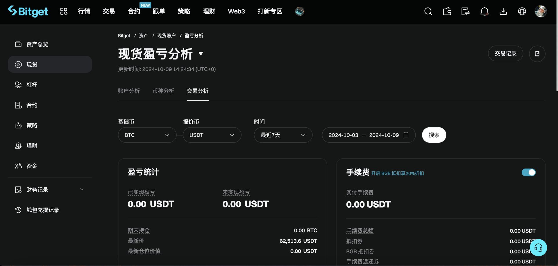Open the 最近7天 time dropdown

(283, 135)
